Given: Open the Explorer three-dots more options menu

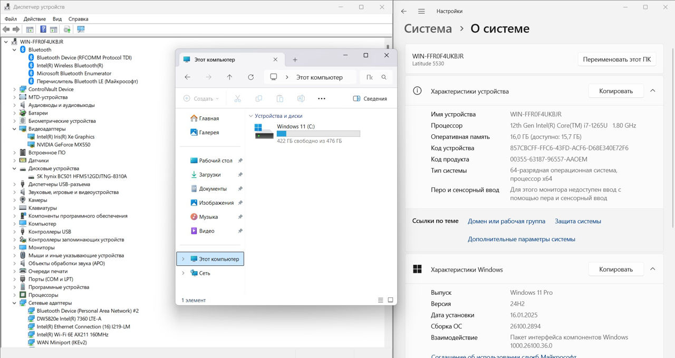Looking at the screenshot, I should tap(322, 98).
